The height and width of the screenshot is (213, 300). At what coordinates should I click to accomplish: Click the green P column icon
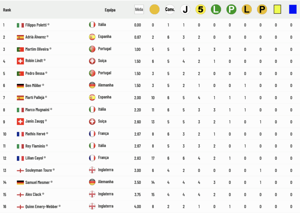click(x=231, y=9)
